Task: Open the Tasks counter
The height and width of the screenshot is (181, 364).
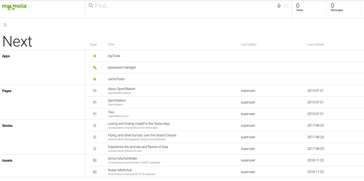Action: [x=299, y=7]
